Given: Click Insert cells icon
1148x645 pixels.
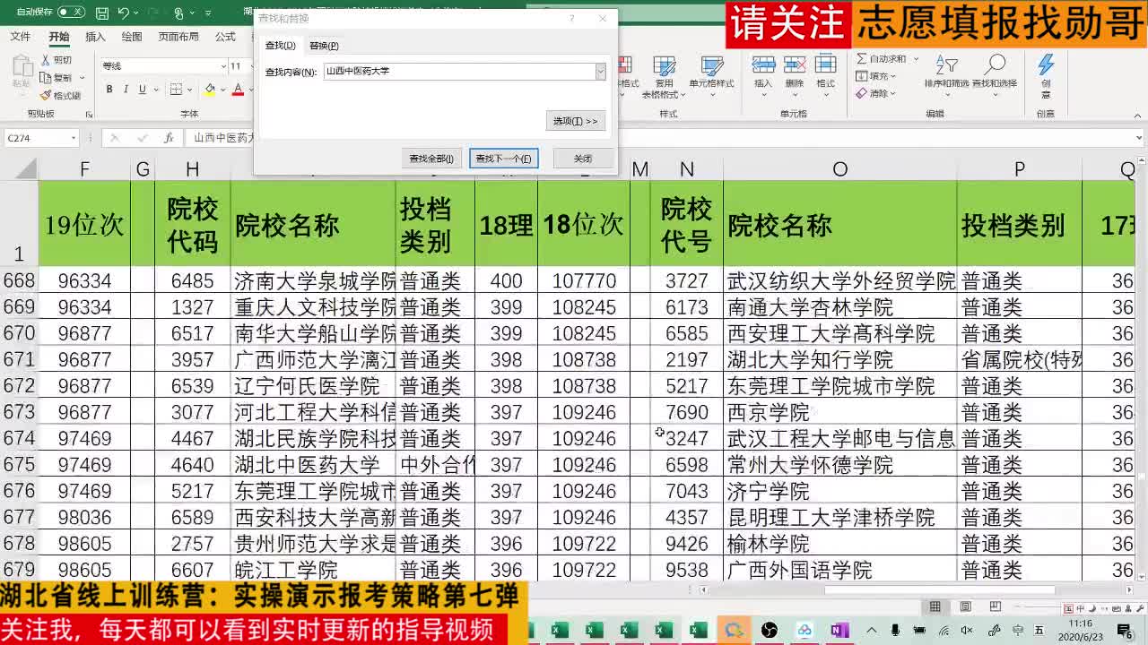Looking at the screenshot, I should coord(763,64).
